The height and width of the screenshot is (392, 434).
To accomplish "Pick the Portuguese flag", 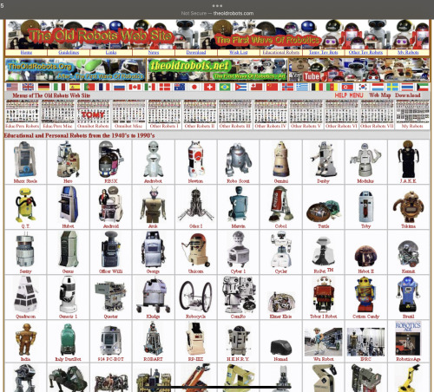I will [x=89, y=87].
